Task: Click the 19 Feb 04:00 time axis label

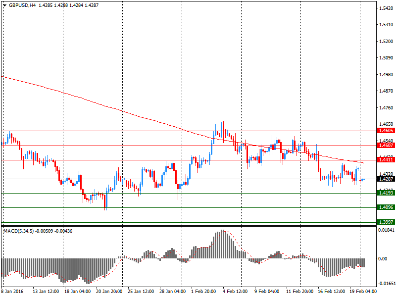Action: (363, 292)
